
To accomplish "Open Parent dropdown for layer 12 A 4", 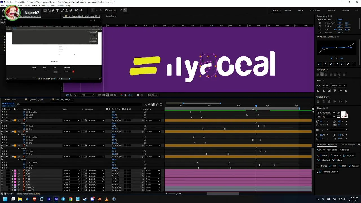I will tap(153, 131).
